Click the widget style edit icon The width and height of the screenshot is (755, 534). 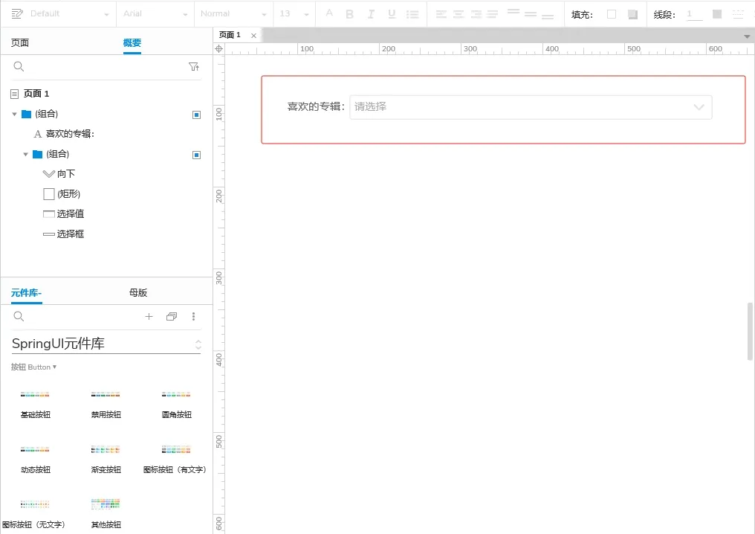pyautogui.click(x=17, y=13)
